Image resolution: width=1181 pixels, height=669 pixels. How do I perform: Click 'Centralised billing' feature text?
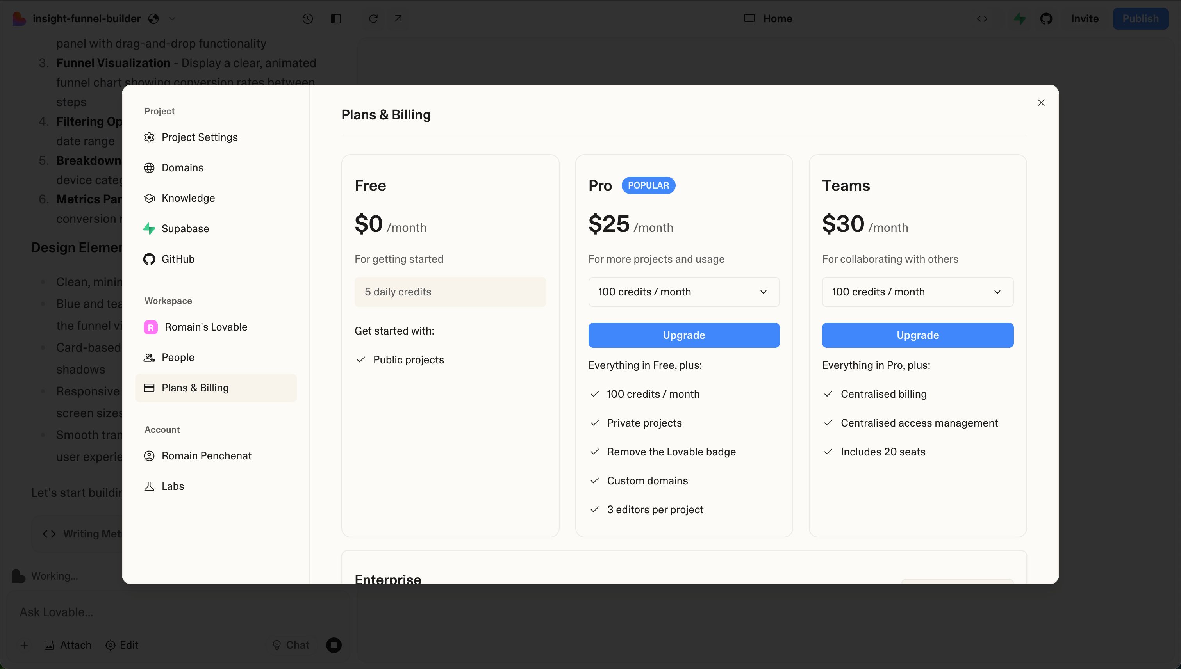click(x=883, y=394)
